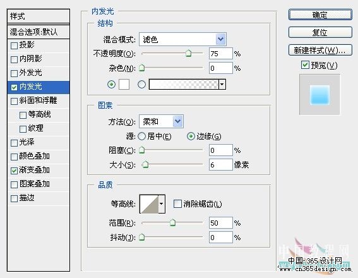Open the 混合模式 blend mode dropdown
This screenshot has width=358, height=278.
click(x=182, y=39)
